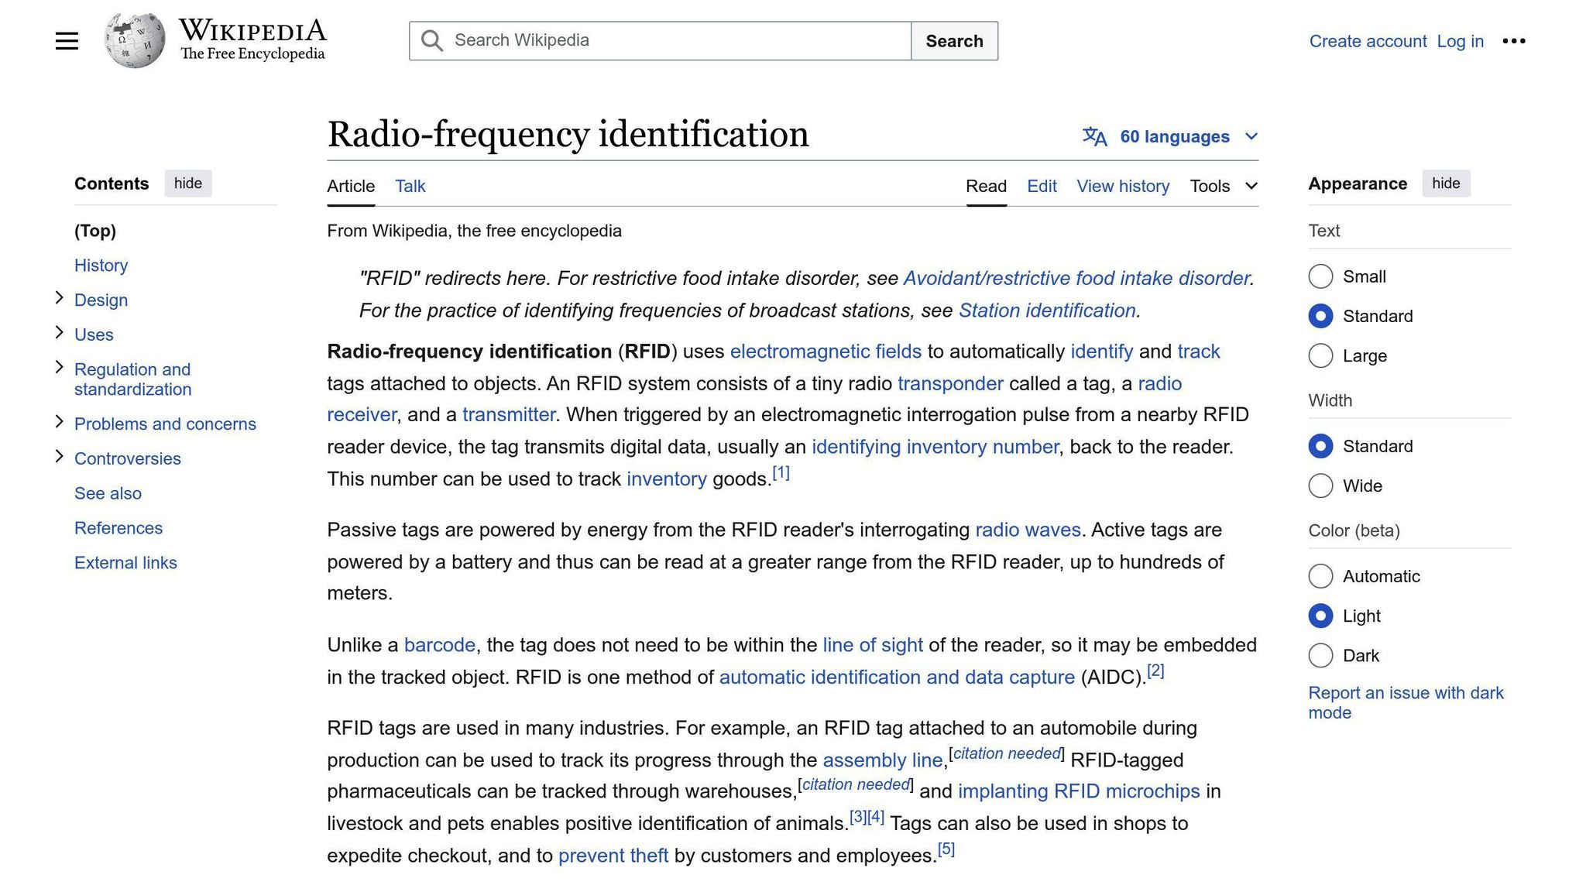The height and width of the screenshot is (892, 1586).
Task: Open the View history tab
Action: 1122,186
